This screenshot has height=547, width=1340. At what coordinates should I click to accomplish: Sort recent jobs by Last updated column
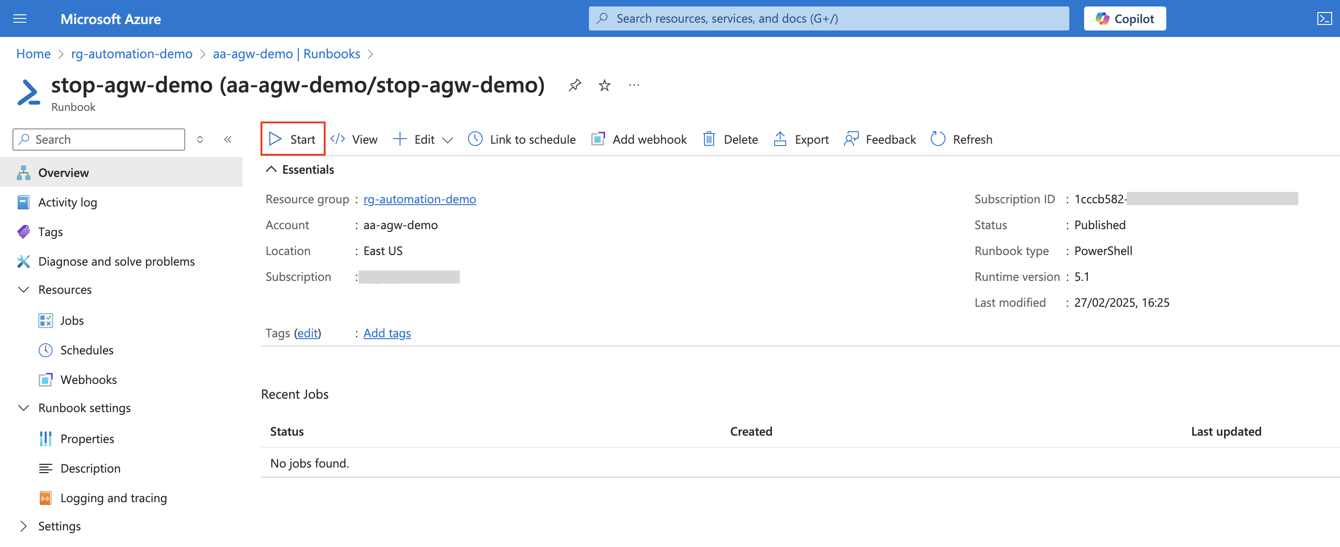click(1226, 432)
